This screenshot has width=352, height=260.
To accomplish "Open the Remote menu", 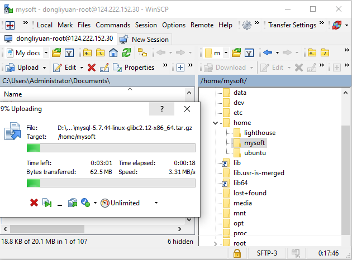I will pyautogui.click(x=202, y=25).
